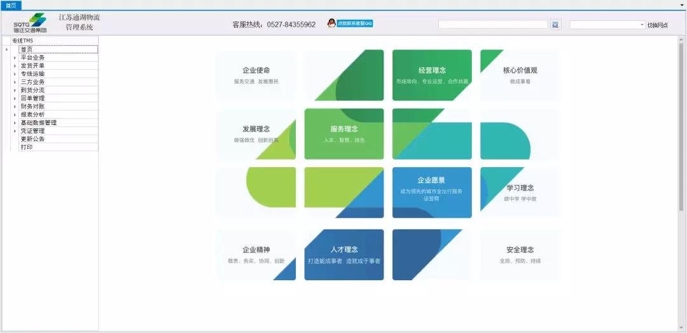The image size is (687, 333).
Task: Select the 服务理念 tile
Action: point(343,133)
